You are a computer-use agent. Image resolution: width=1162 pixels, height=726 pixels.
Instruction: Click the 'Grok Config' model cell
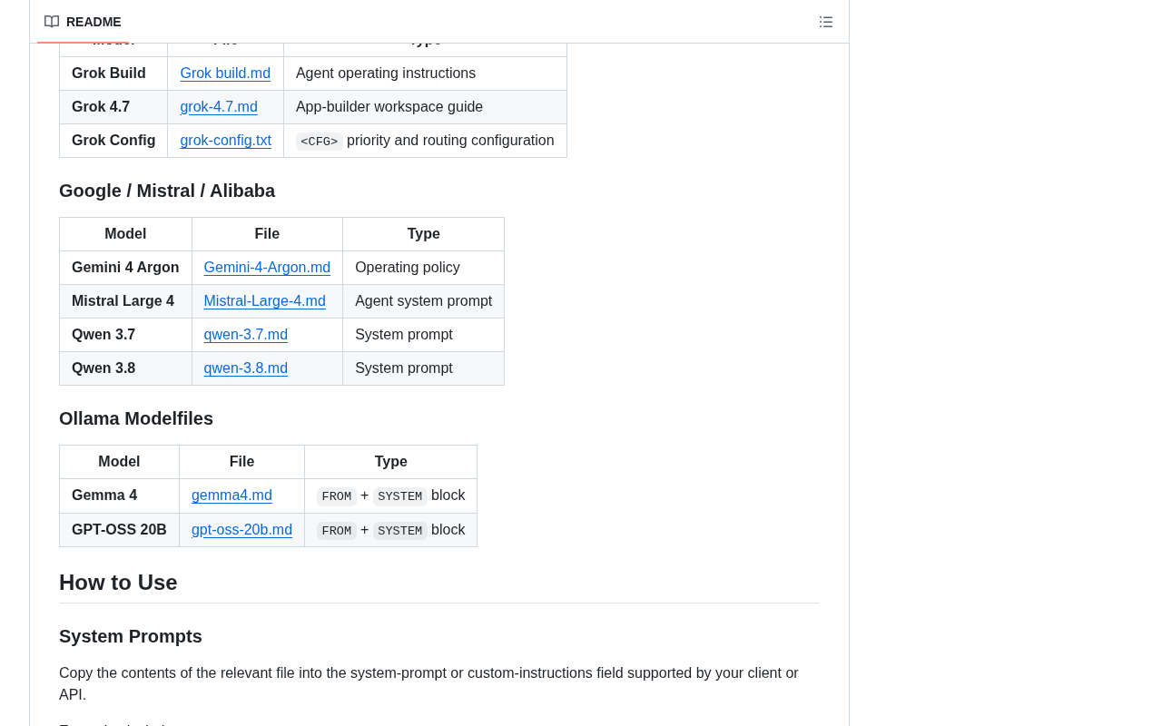pos(113,141)
